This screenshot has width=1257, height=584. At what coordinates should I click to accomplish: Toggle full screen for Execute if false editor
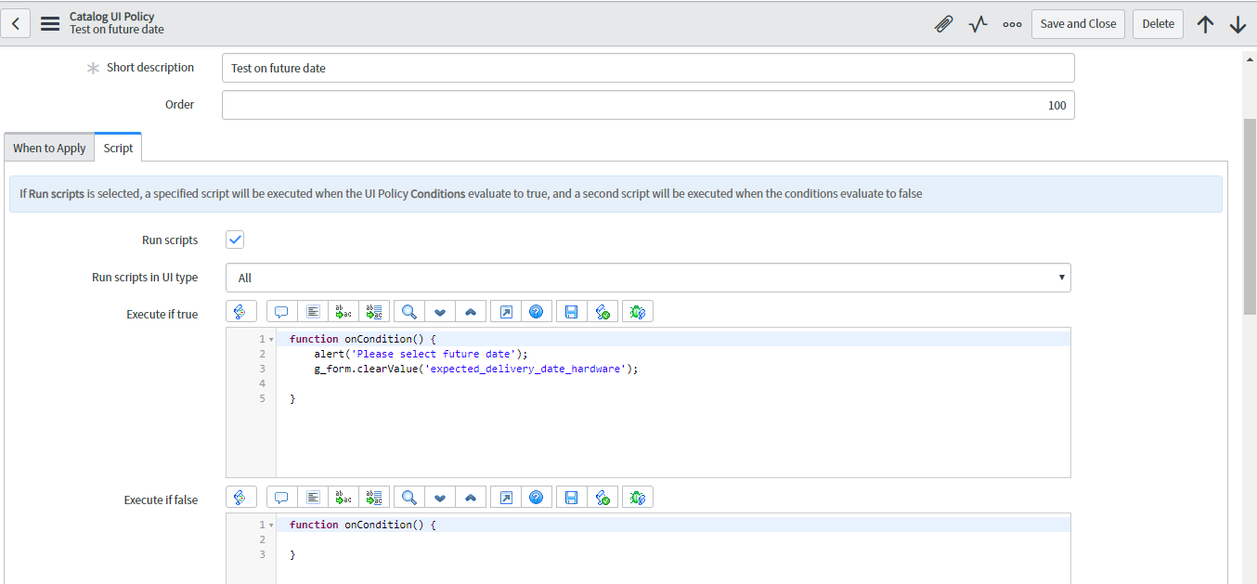point(505,498)
